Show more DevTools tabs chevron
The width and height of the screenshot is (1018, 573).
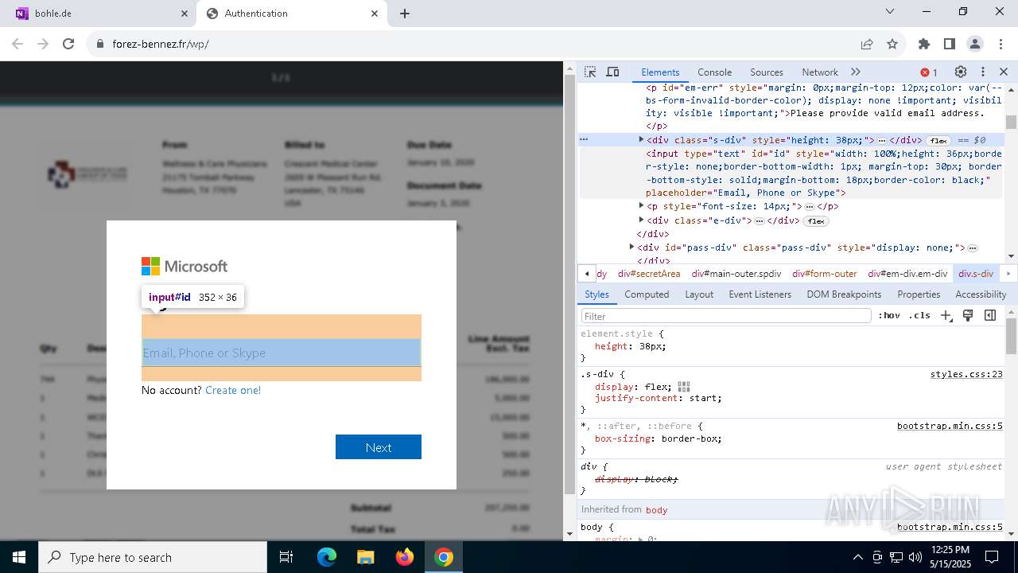[x=856, y=72]
